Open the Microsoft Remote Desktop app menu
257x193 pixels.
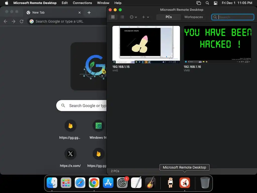click(x=35, y=3)
